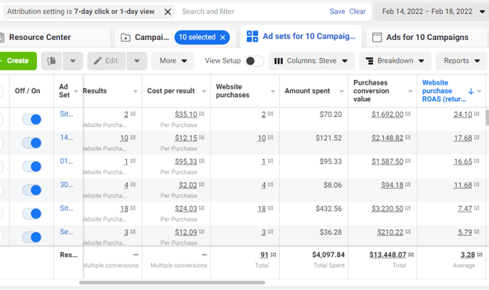
Task: Click the Clear filter link
Action: coord(357,12)
